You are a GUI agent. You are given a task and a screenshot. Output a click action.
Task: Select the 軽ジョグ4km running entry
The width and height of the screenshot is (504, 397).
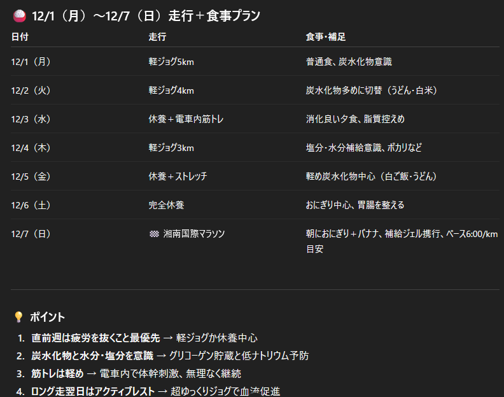[171, 90]
